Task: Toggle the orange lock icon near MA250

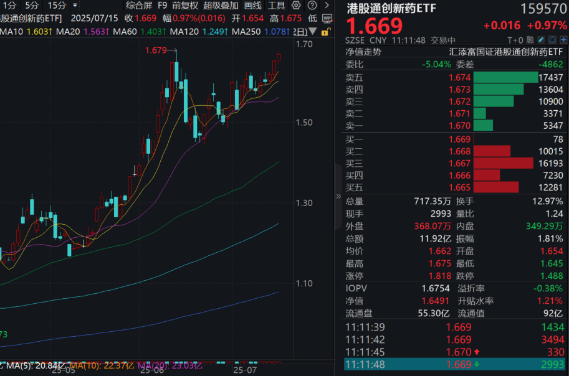Action: click(x=325, y=32)
